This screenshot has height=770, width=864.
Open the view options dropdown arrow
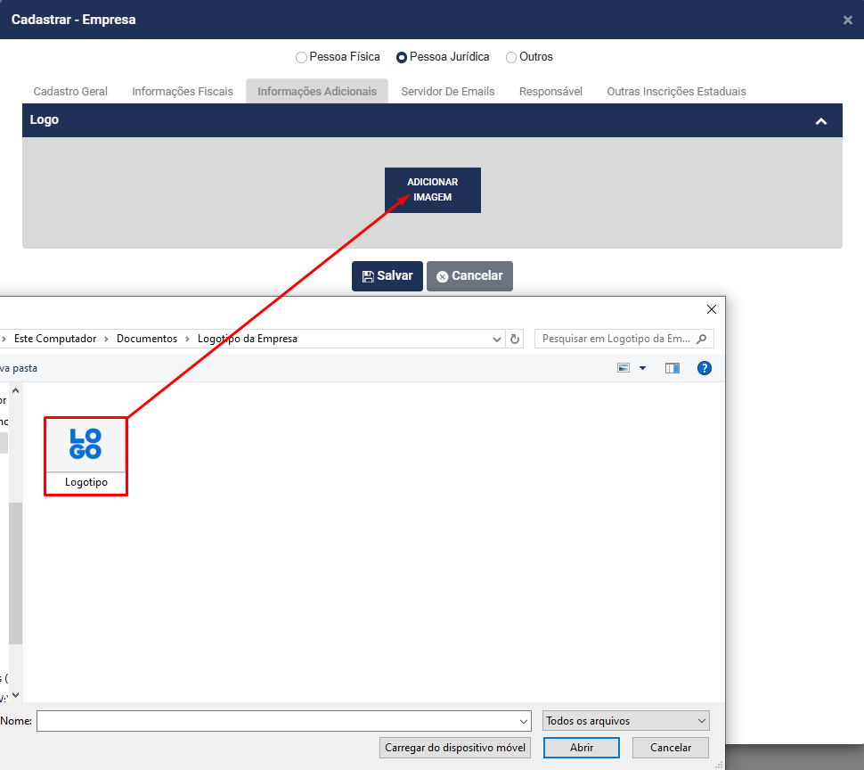tap(642, 368)
